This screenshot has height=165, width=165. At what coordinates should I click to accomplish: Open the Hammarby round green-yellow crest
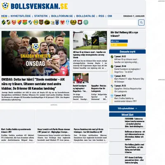point(36,22)
